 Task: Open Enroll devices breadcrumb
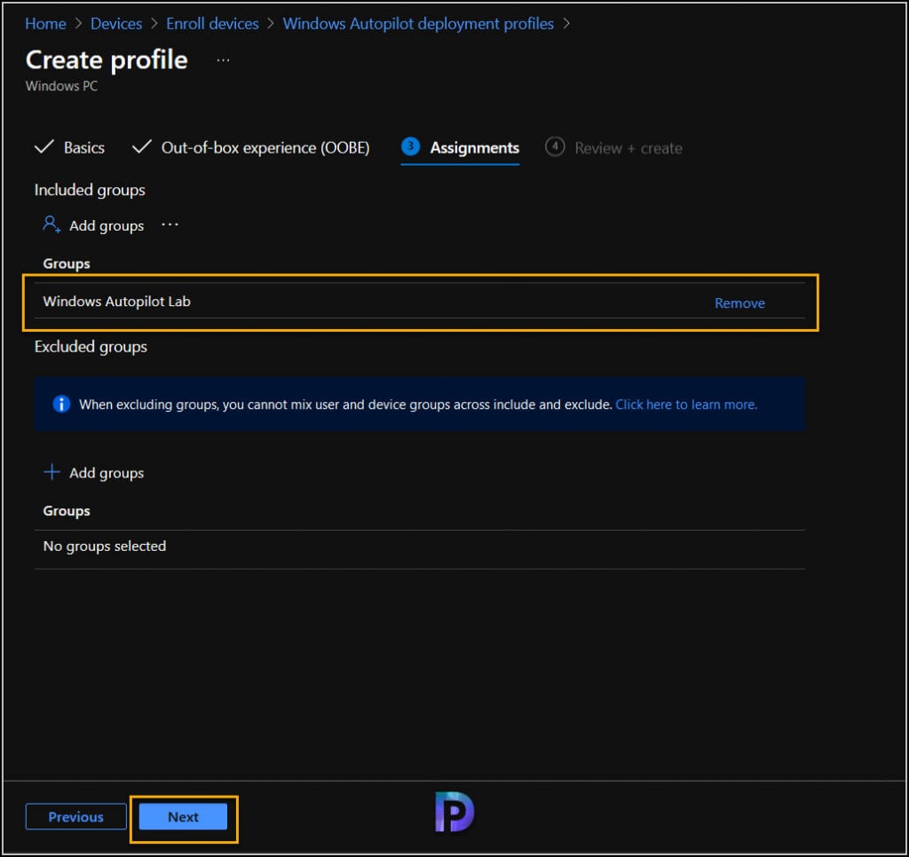coord(212,24)
